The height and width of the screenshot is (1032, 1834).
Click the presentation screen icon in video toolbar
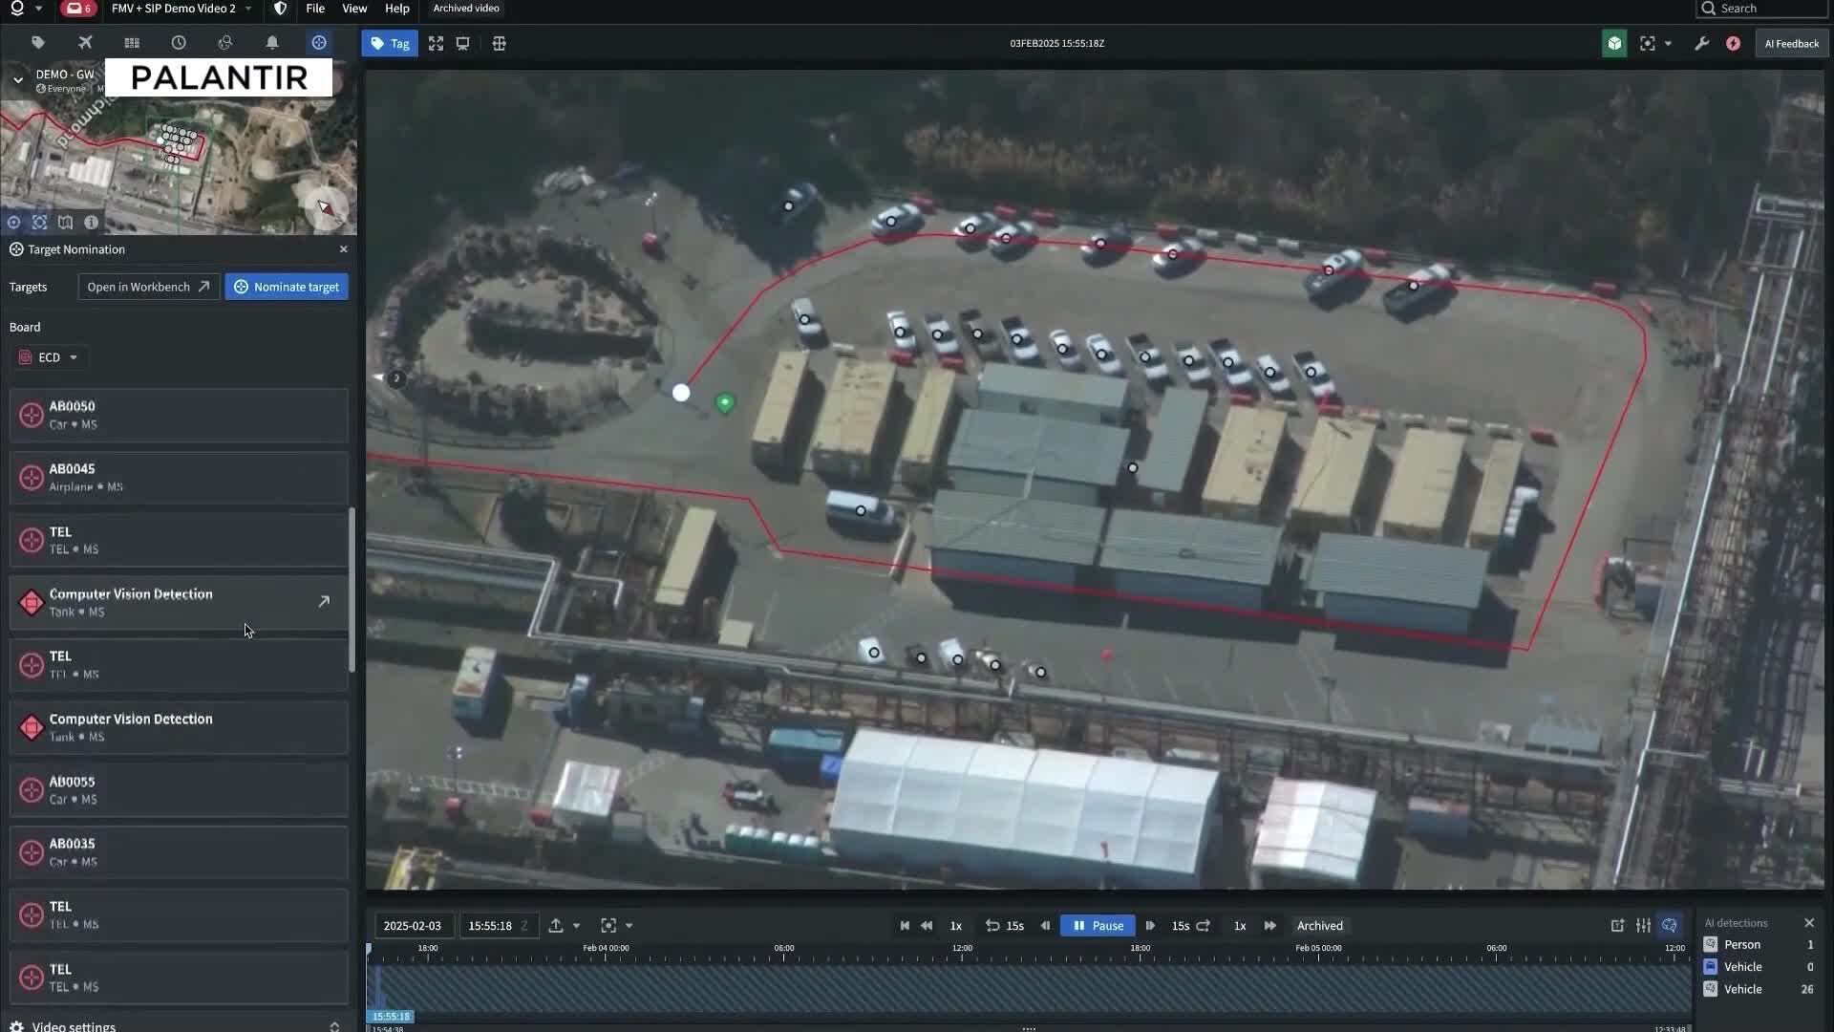(x=463, y=44)
